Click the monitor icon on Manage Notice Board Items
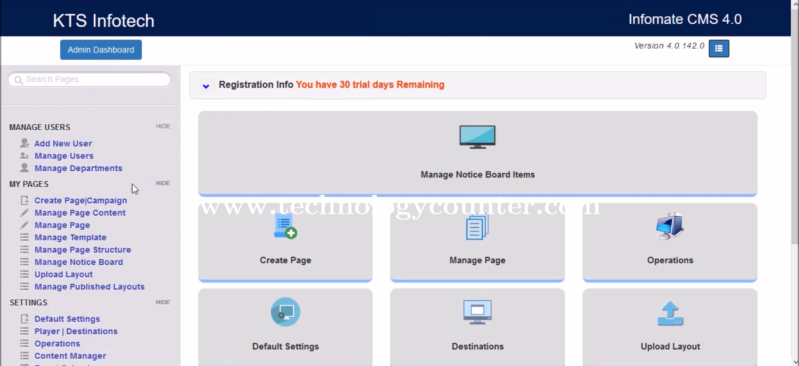The image size is (799, 366). (477, 137)
